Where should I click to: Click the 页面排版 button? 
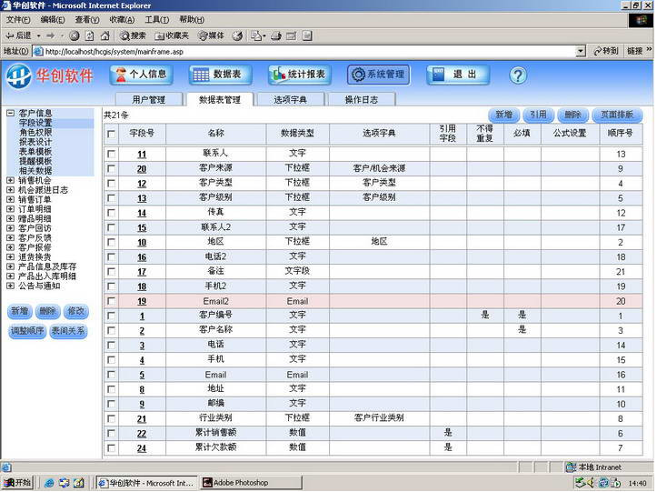click(x=616, y=115)
